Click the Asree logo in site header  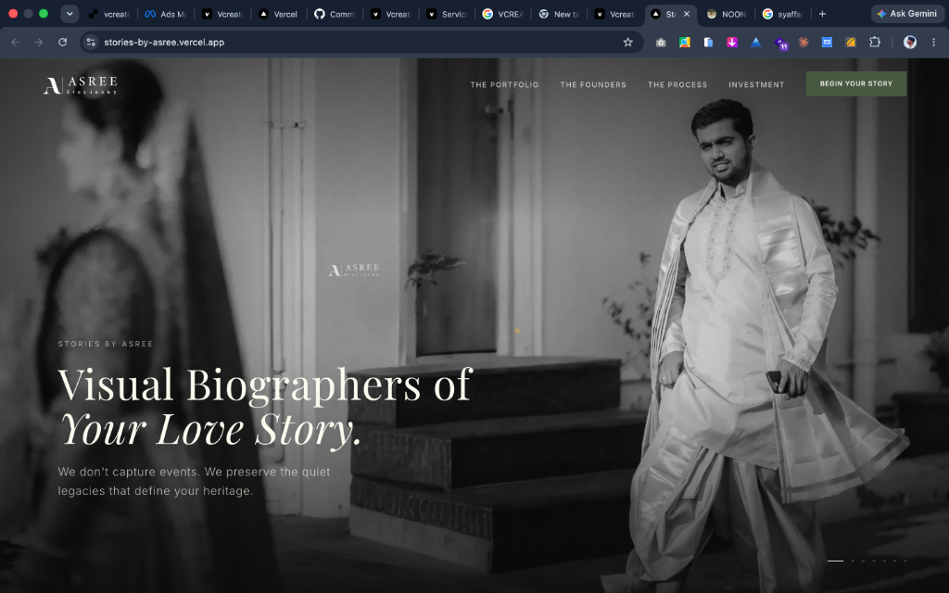click(81, 85)
